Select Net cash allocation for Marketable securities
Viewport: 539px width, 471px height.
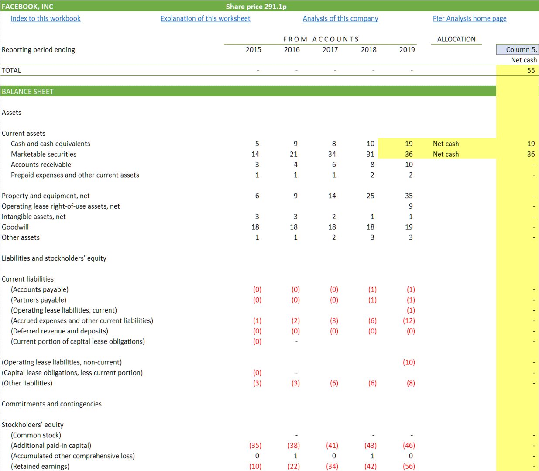[446, 154]
